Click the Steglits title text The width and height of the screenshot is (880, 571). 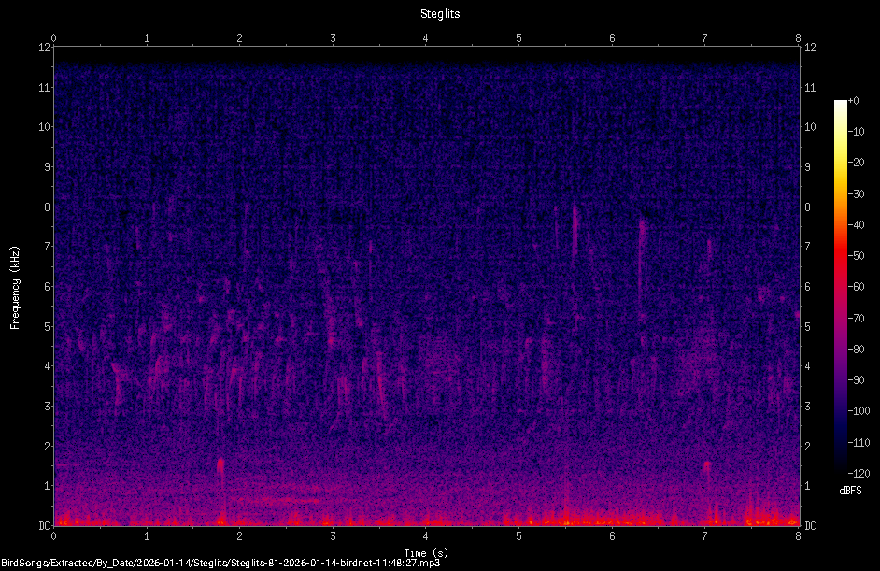point(440,14)
